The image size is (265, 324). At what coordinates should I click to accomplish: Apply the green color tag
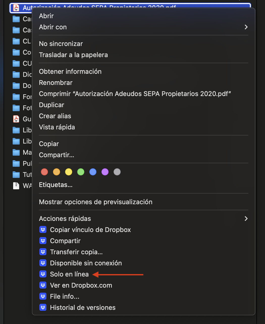pyautogui.click(x=81, y=172)
